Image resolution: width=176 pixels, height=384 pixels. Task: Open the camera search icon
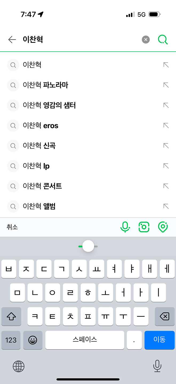point(144,227)
